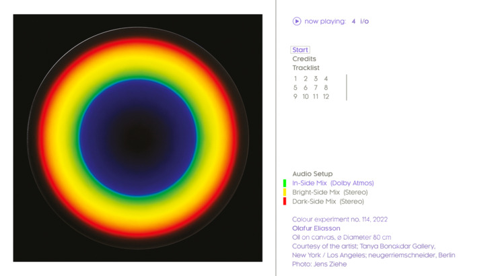Choose the Dark-Side Mix (Stereo) option

click(x=328, y=201)
